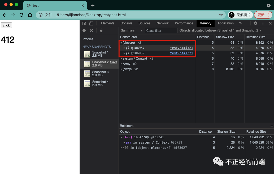Expand arr in system / Context retainer
This screenshot has width=274, height=174.
[124, 142]
